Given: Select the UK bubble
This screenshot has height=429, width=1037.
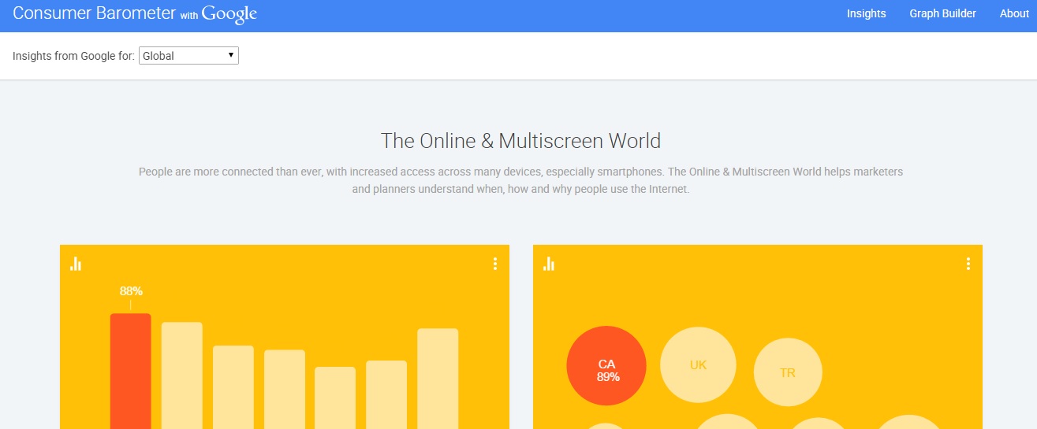Looking at the screenshot, I should 698,364.
